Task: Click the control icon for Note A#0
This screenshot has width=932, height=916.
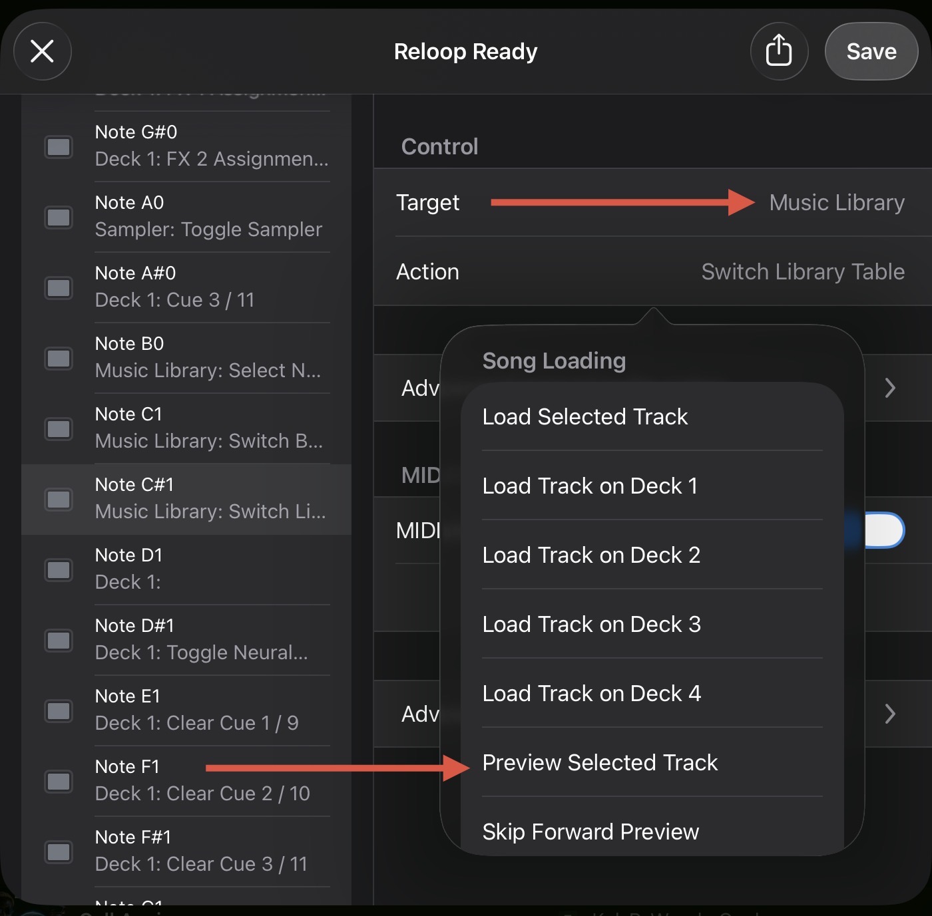Action: [59, 287]
